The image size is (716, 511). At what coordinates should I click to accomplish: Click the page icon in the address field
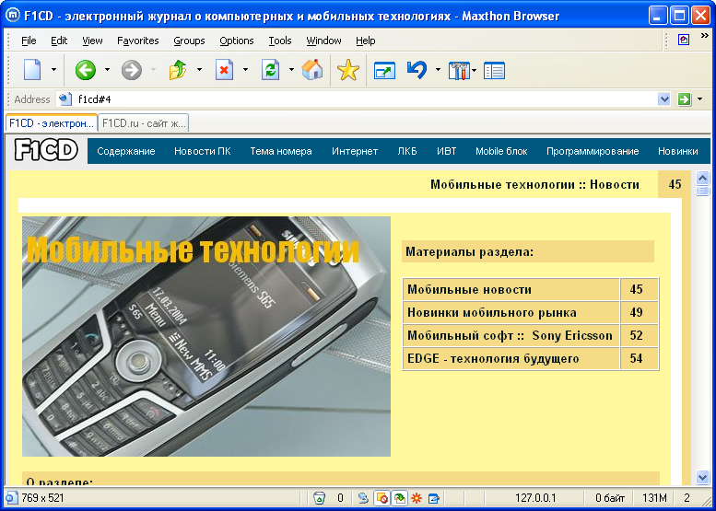(x=65, y=99)
